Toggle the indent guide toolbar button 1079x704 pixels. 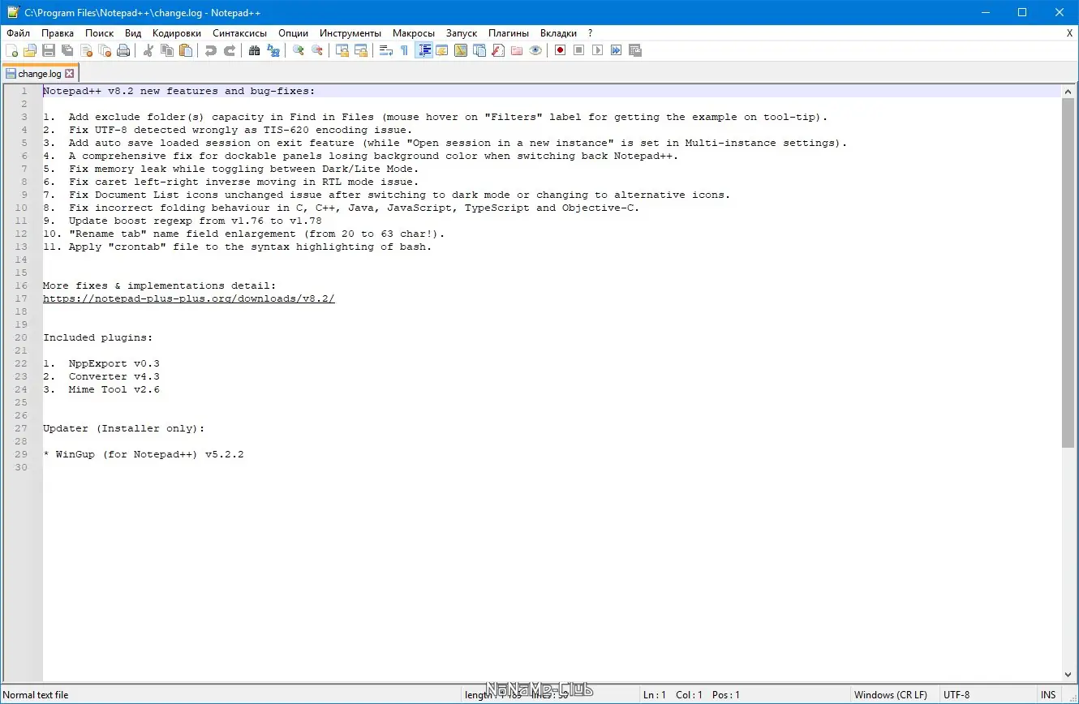[x=423, y=50]
